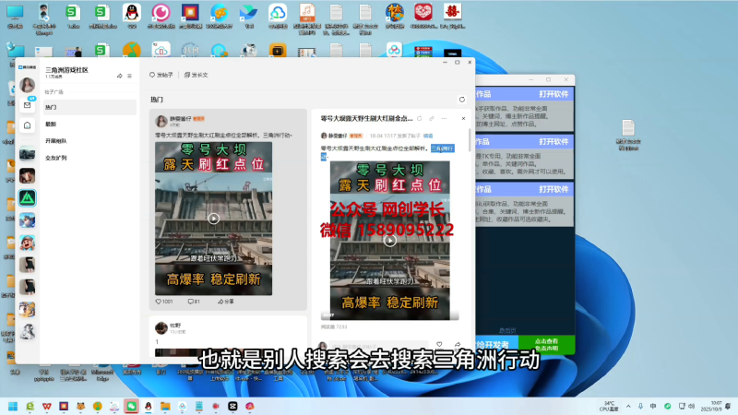Click the comment input field in post detail

point(378,346)
